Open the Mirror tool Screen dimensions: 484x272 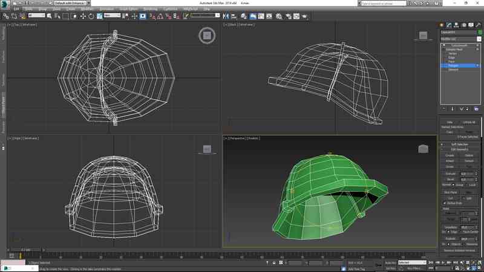[x=226, y=16]
